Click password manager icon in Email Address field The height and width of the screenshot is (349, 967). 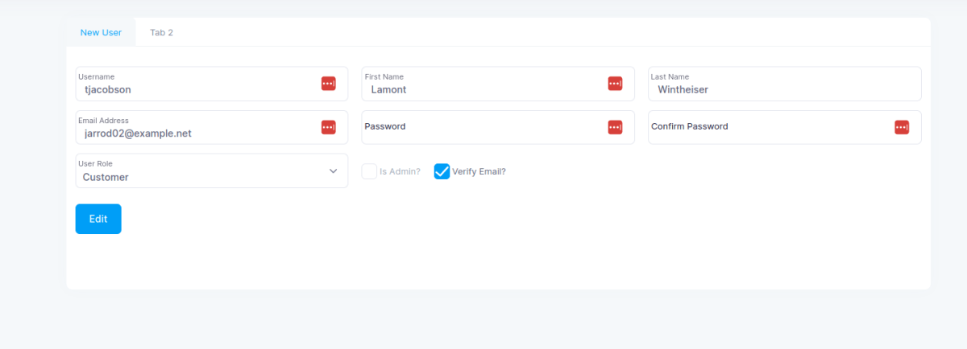pos(329,127)
